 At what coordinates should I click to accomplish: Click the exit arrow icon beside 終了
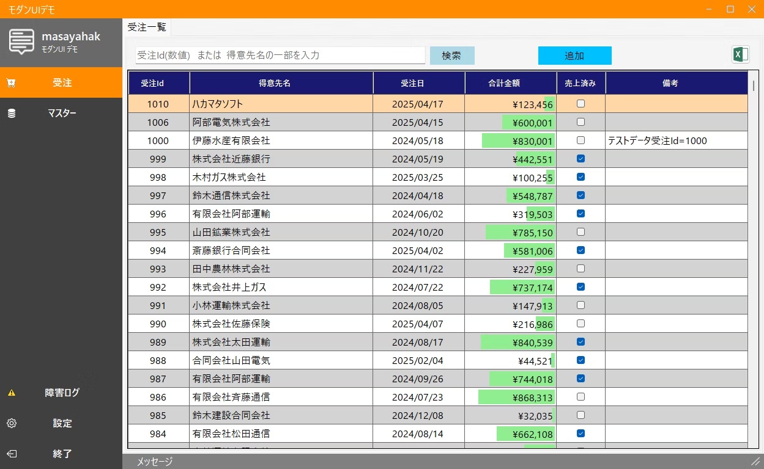11,454
